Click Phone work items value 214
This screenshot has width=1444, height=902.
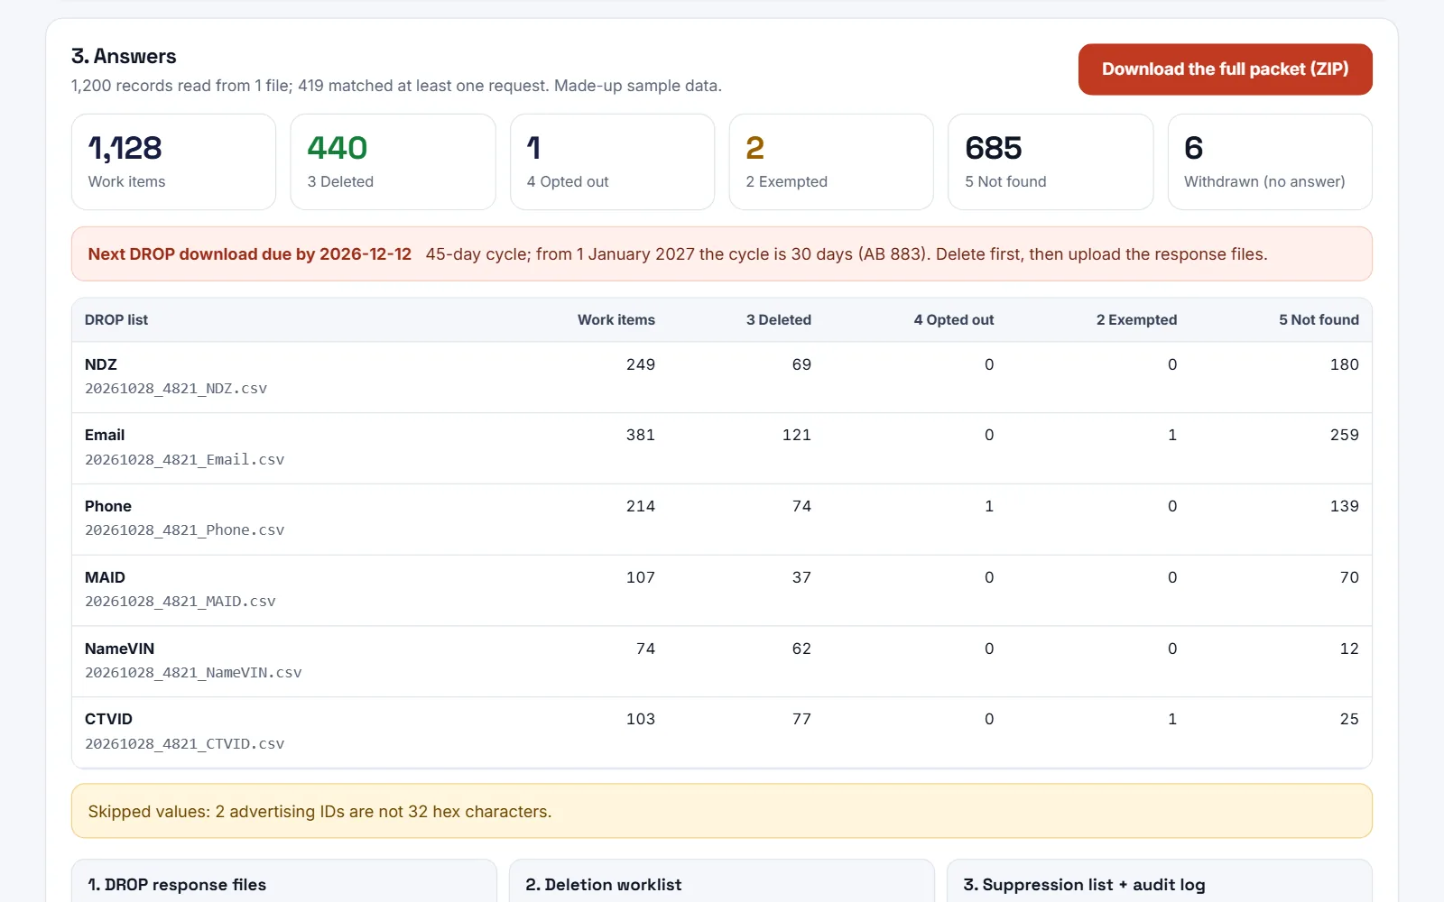coord(641,506)
